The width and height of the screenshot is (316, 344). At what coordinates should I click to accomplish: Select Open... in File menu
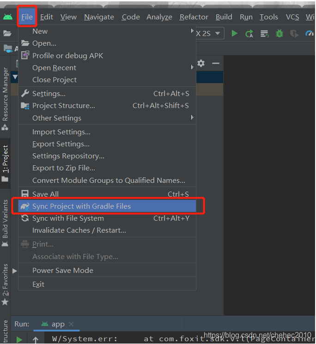(107, 43)
